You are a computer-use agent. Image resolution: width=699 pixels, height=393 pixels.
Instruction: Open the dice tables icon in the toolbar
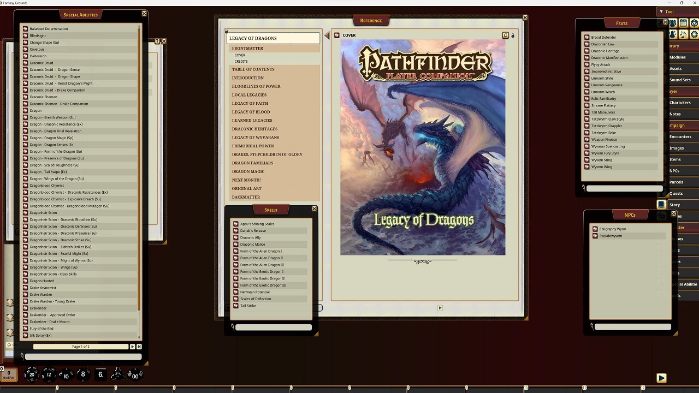694,23
